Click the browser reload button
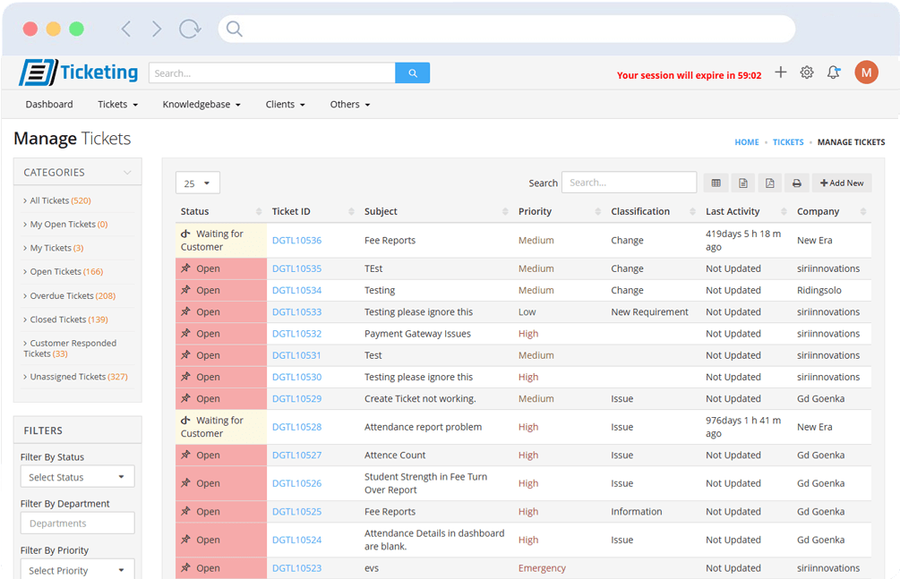 pos(190,29)
